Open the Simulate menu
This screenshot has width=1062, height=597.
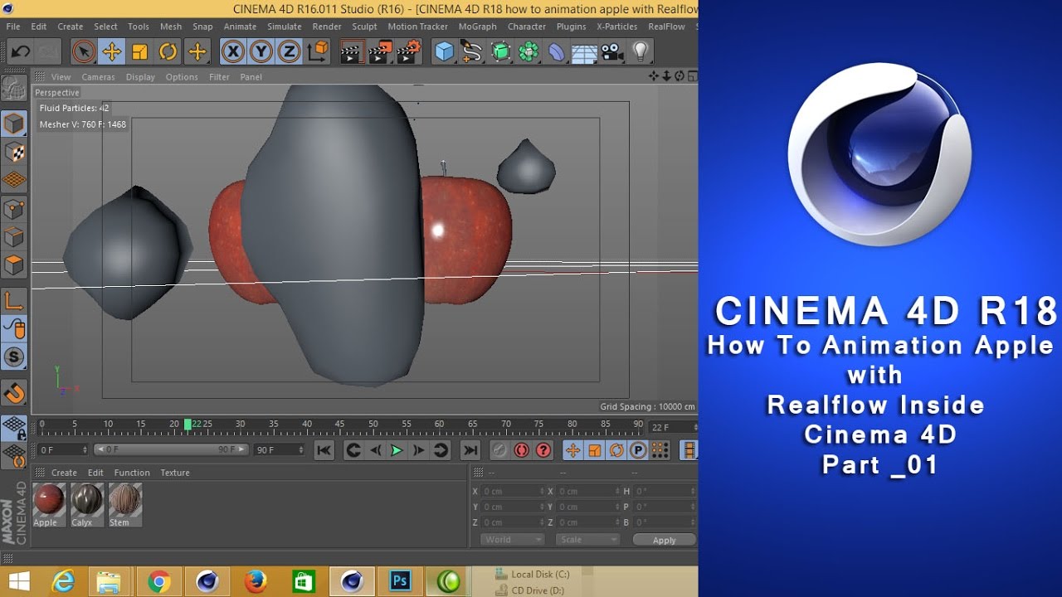[285, 27]
